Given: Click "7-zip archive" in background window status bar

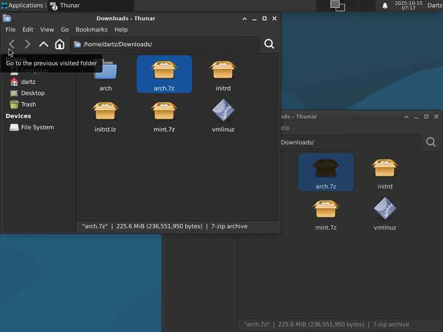Looking at the screenshot, I should pyautogui.click(x=391, y=324).
